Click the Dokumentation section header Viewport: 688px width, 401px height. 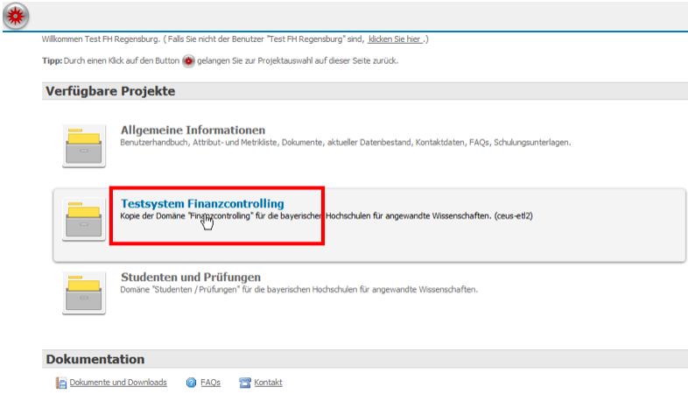[x=95, y=359]
